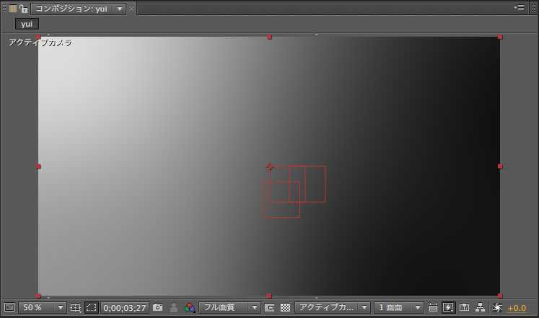
Task: Toggle the transparency grid checkerboard
Action: point(285,307)
